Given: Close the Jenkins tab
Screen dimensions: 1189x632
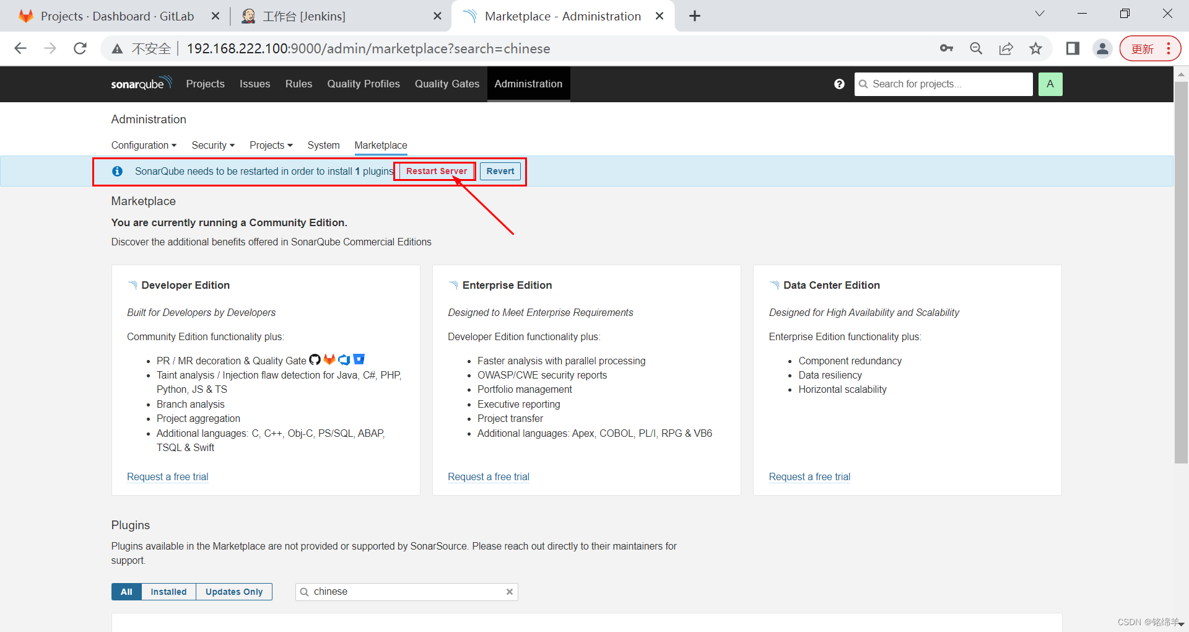Looking at the screenshot, I should (437, 16).
